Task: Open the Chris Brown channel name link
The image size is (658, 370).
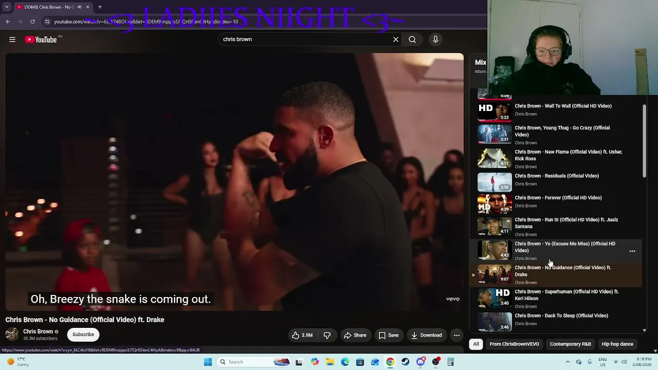Action: [x=38, y=331]
